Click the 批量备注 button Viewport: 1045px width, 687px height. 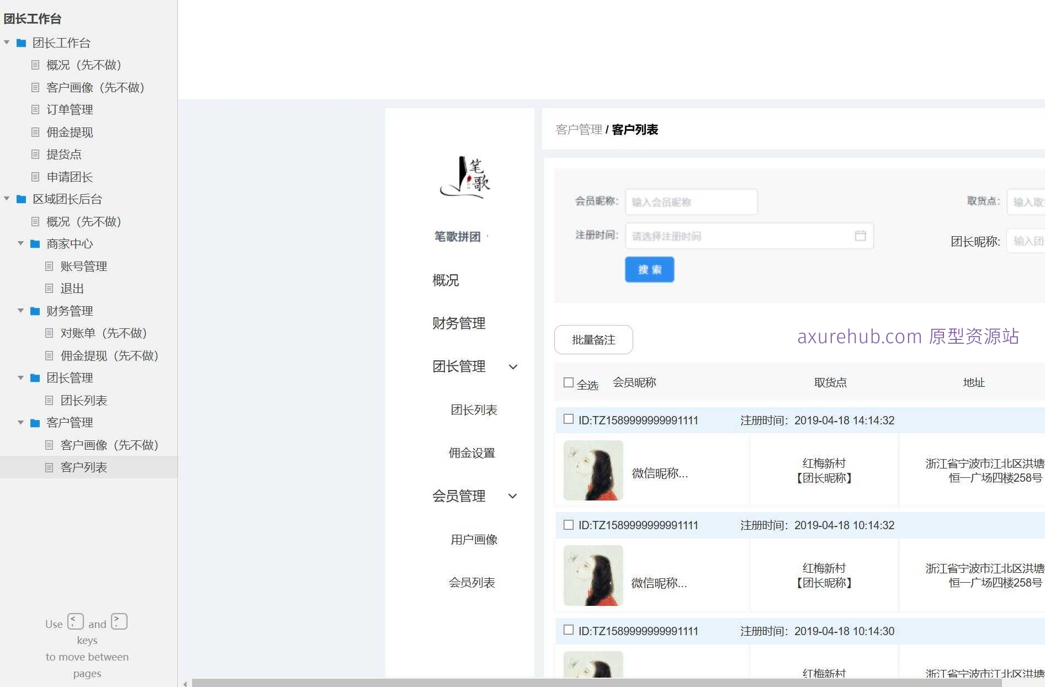593,340
